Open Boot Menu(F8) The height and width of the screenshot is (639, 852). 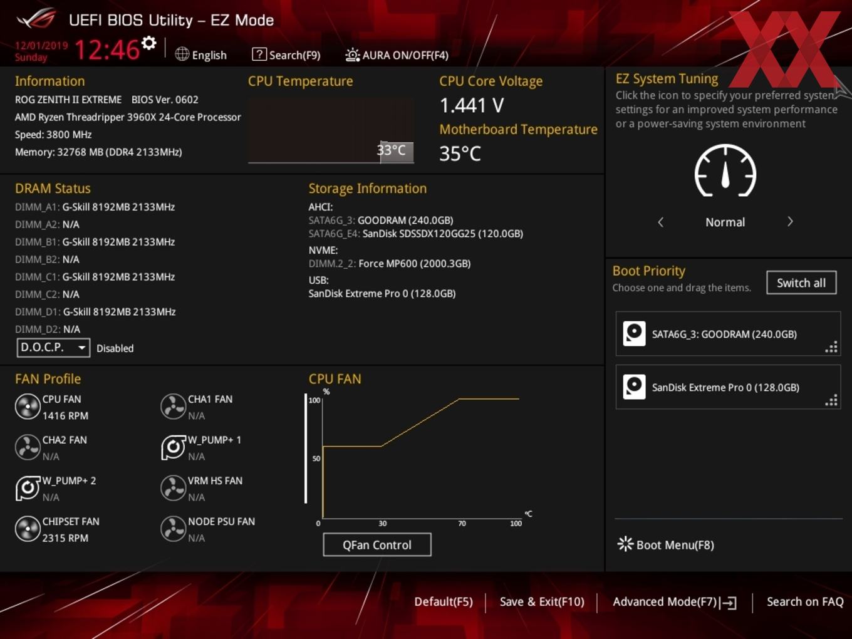coord(666,544)
